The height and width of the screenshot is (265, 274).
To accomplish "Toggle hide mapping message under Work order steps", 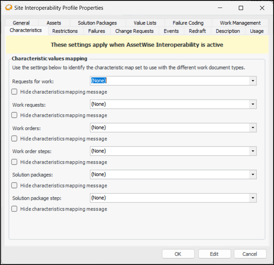I will [14, 162].
